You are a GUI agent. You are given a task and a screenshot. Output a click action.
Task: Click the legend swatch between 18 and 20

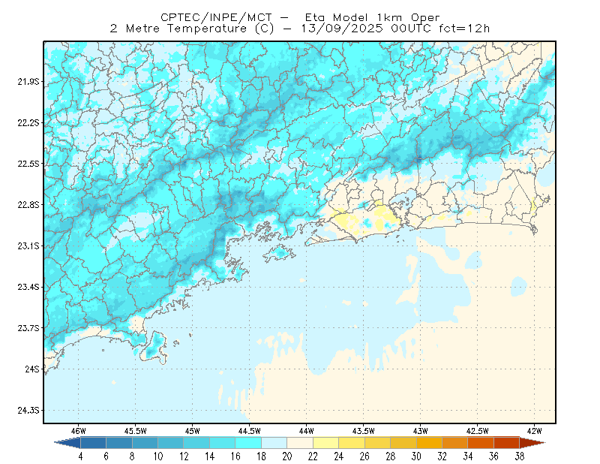click(274, 442)
